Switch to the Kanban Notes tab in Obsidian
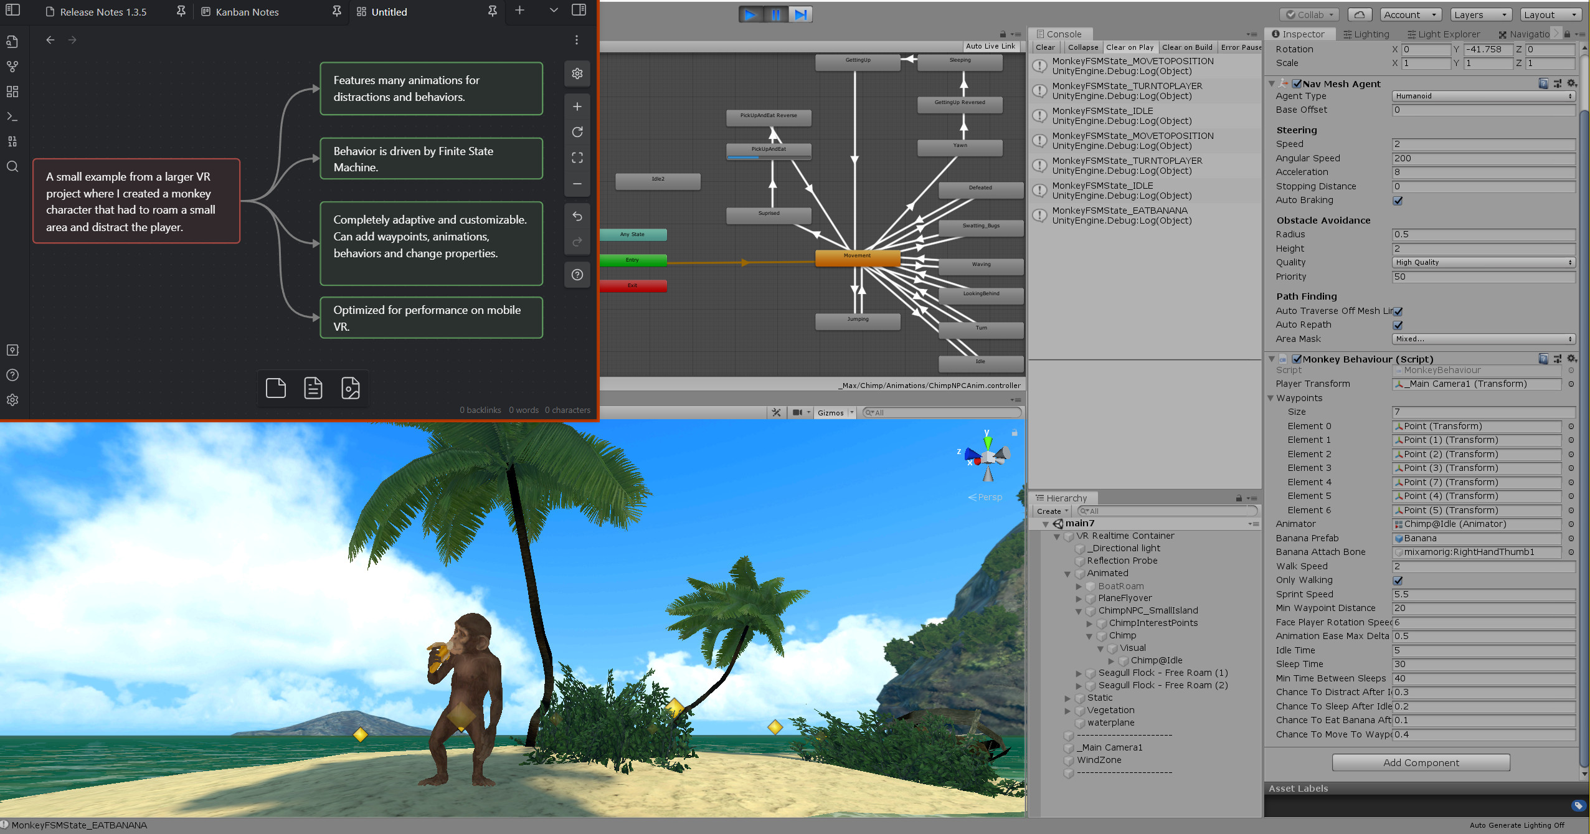 point(247,12)
